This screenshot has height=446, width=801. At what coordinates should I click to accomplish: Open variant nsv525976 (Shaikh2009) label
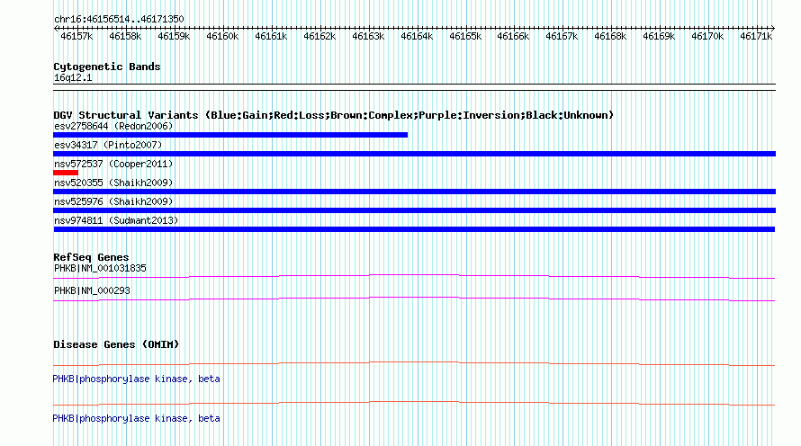113,201
